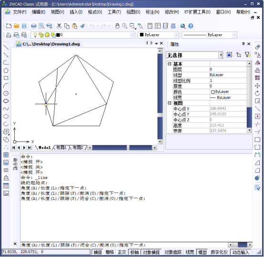Toggle 对象追踪 in status bar
Screen dimensions: 264x257
pos(173,252)
